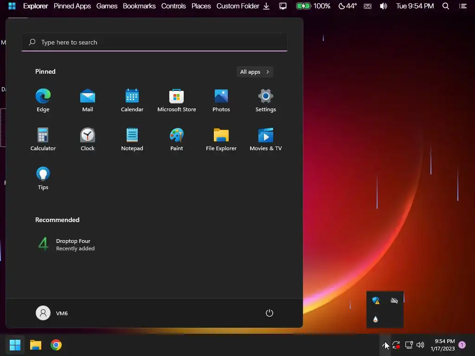Open Notepad
Screen dimensions: 475x356
132,139
